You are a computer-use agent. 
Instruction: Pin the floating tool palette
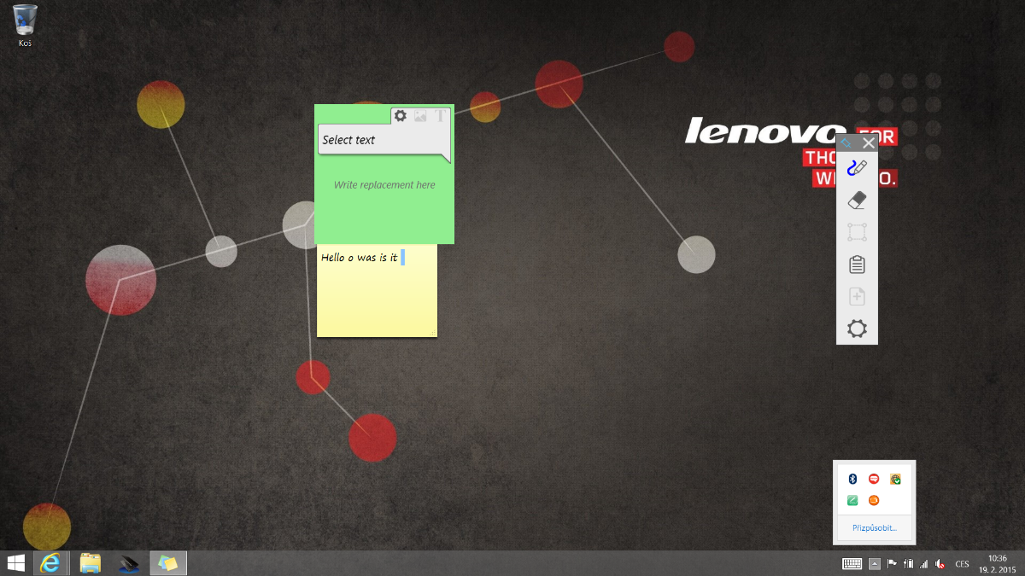coord(846,143)
